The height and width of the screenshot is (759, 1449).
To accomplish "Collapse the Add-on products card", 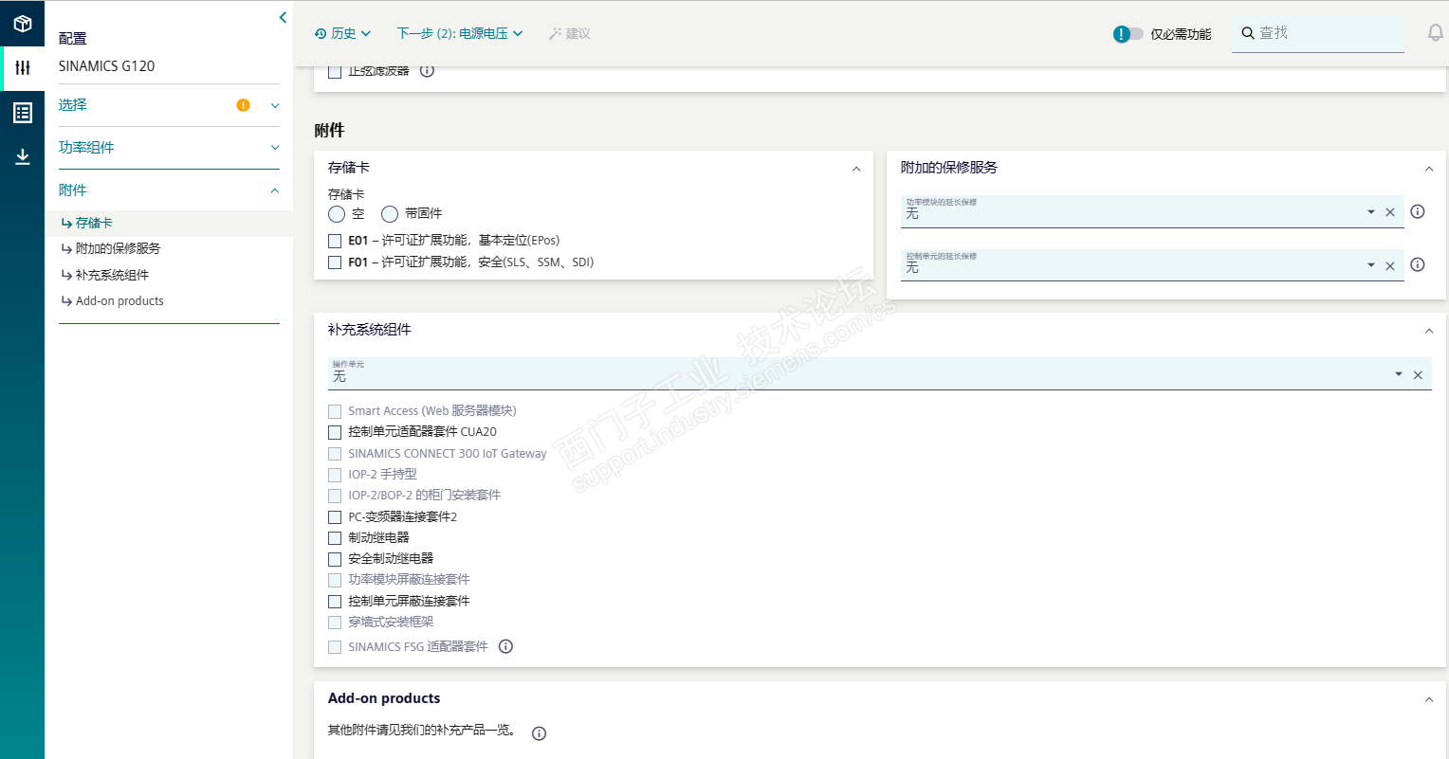I will [1429, 699].
